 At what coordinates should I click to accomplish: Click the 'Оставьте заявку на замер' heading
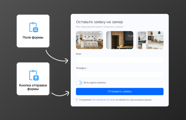(99, 22)
